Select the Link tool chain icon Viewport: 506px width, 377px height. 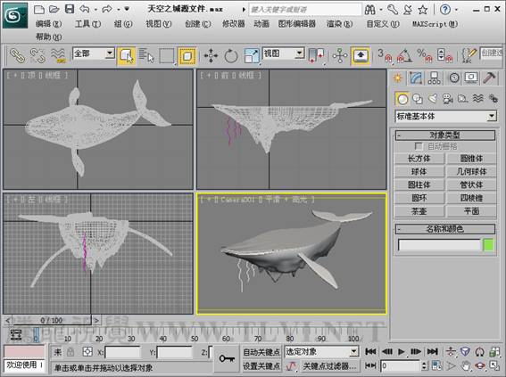(17, 55)
